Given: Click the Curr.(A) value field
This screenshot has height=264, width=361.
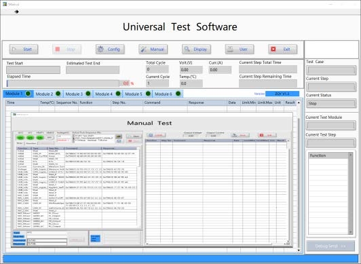Looking at the screenshot, I should click(x=220, y=70).
